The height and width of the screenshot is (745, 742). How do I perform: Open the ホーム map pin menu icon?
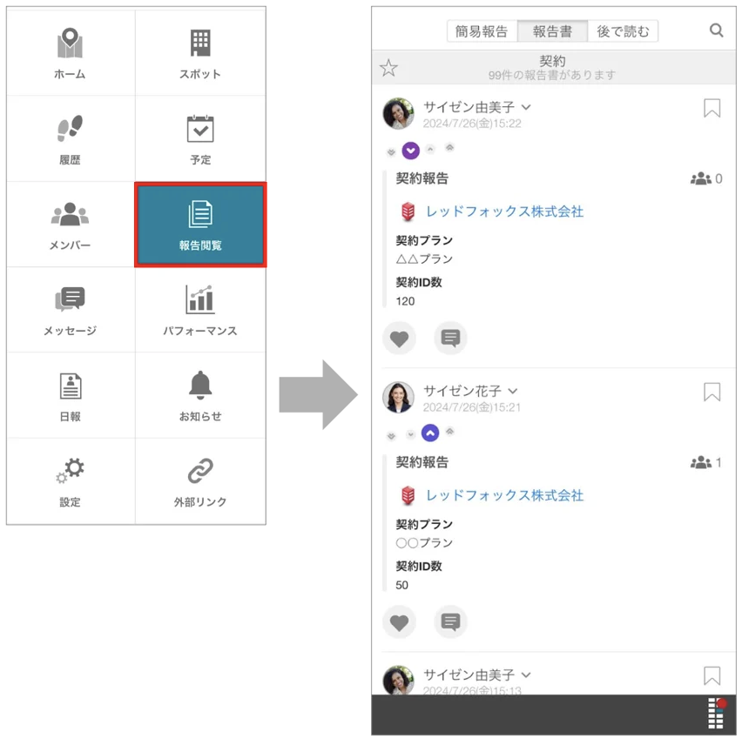click(70, 44)
